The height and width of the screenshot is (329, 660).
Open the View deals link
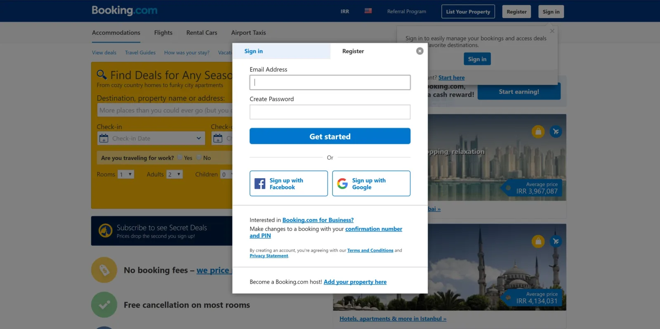tap(104, 53)
